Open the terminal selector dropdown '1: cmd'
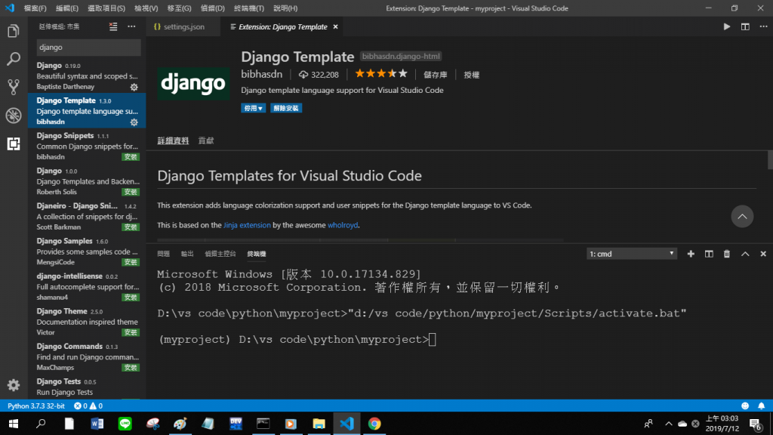The width and height of the screenshot is (773, 435). (x=632, y=254)
